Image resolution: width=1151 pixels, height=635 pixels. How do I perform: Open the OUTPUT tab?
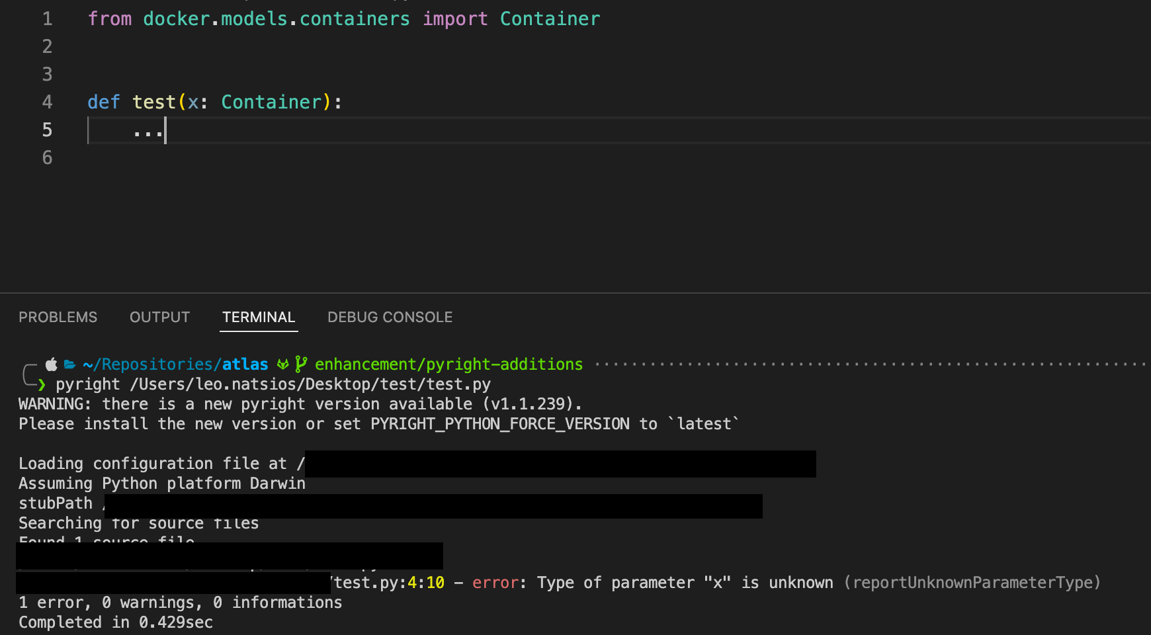(x=159, y=317)
